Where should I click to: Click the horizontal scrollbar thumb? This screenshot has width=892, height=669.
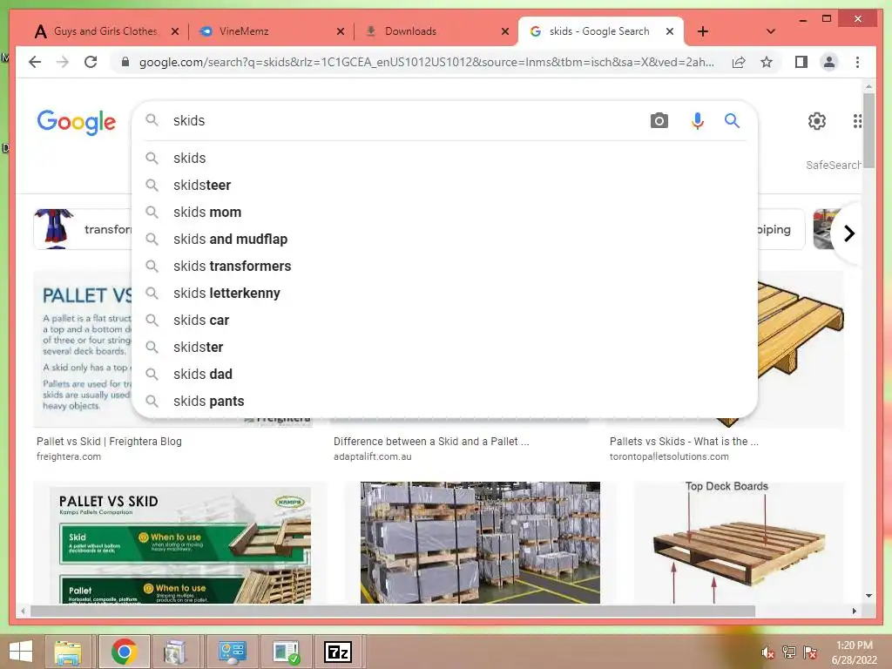pos(393,611)
